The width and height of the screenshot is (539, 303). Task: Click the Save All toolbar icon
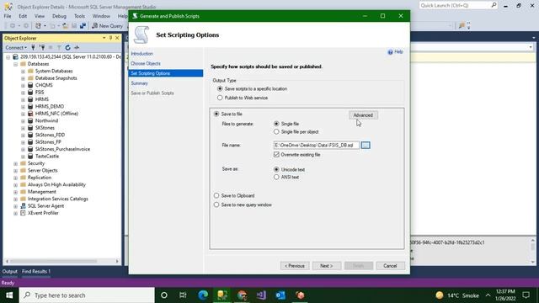click(83, 26)
